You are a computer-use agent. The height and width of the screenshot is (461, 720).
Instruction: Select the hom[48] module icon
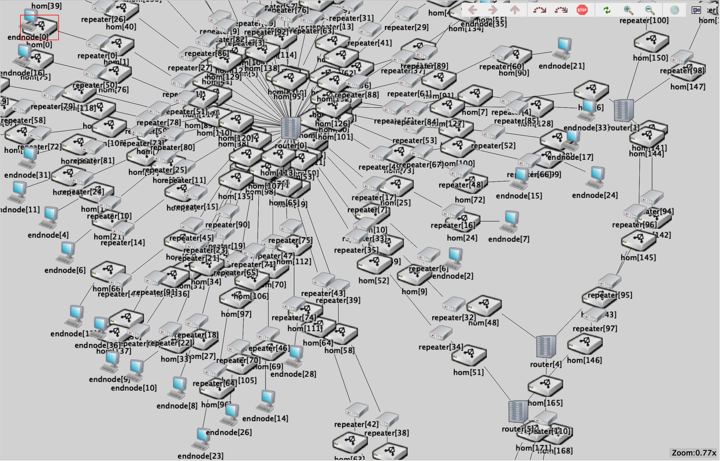(x=484, y=306)
